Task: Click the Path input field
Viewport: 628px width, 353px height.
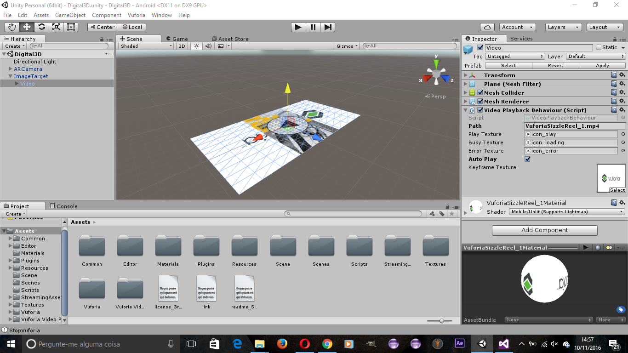Action: 575,126
